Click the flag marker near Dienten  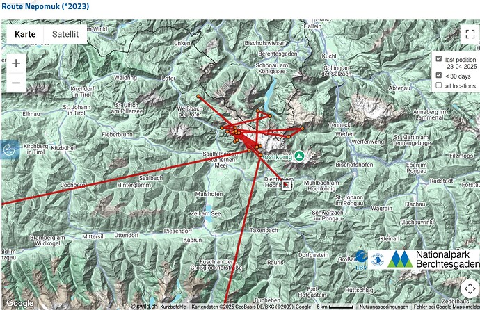click(x=286, y=185)
